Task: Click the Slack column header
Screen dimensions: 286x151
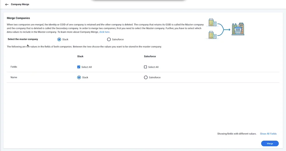Action: 80,56
